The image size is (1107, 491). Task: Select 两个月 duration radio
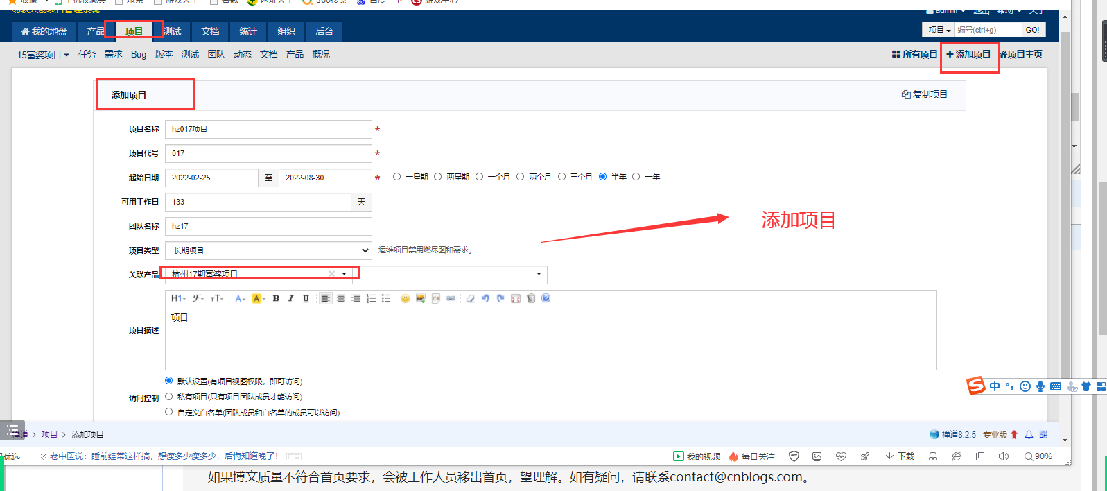pos(520,177)
